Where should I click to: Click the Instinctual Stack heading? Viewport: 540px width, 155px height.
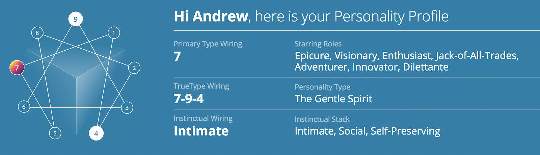(x=322, y=119)
